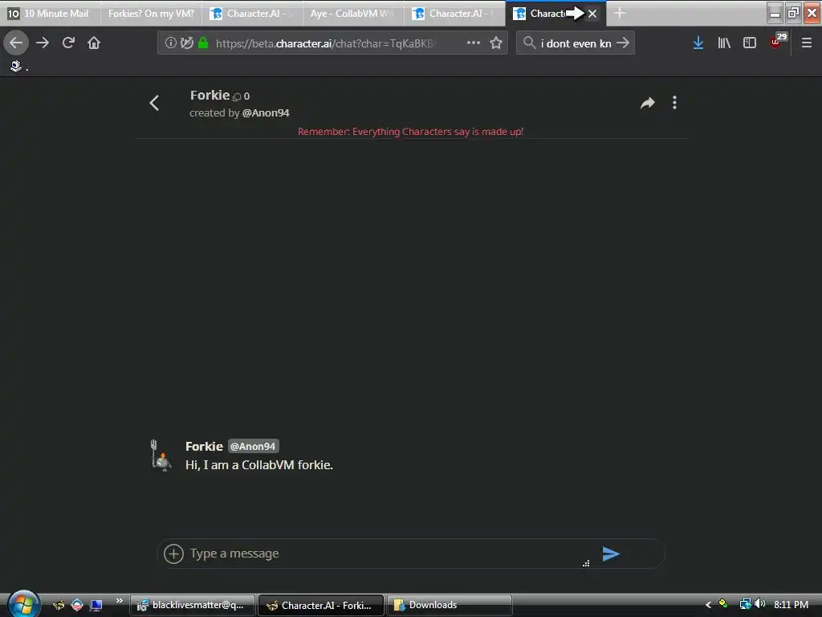Toggle the sidebar view icon

click(x=750, y=43)
